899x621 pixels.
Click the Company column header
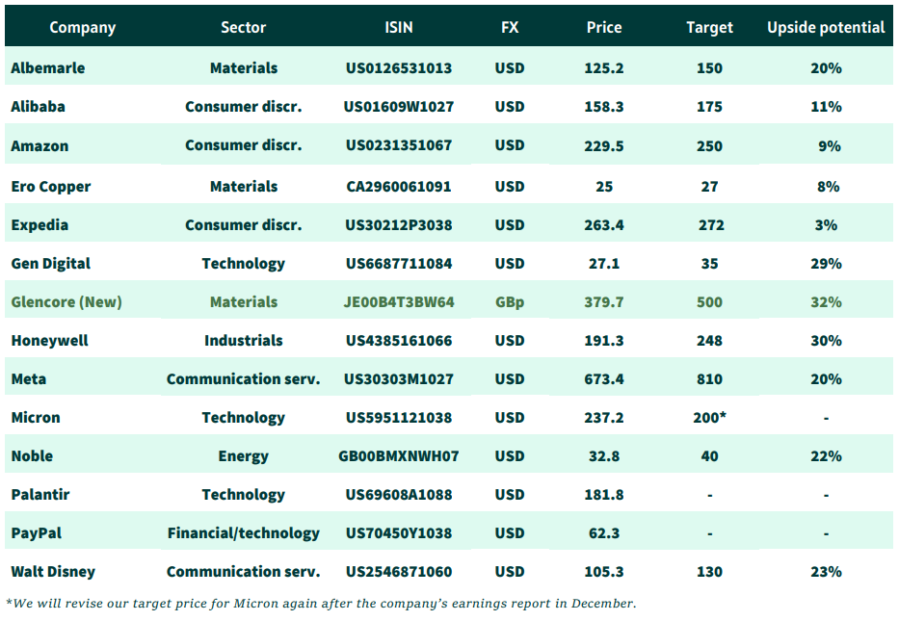[82, 28]
